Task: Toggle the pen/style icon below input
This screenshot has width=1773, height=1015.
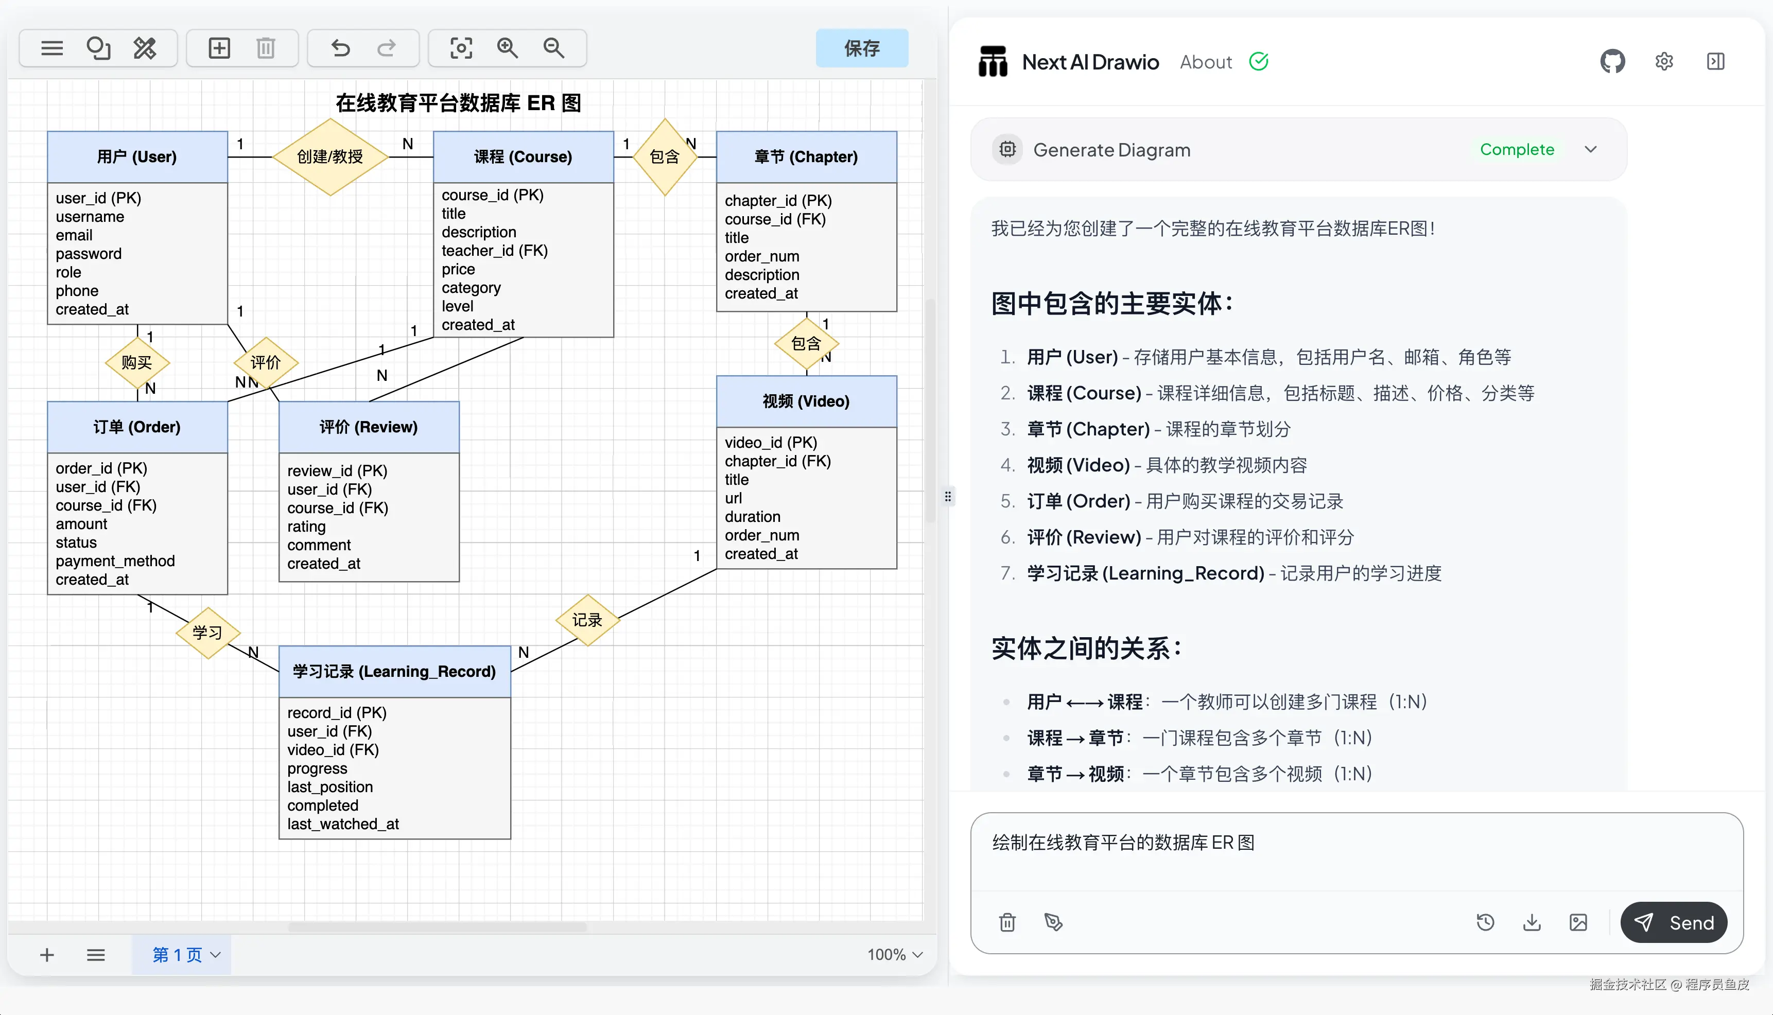Action: [1053, 922]
